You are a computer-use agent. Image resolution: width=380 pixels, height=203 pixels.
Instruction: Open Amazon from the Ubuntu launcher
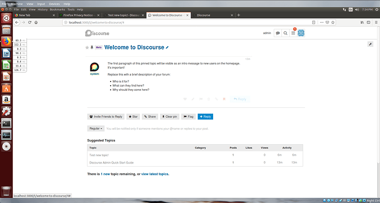6,100
